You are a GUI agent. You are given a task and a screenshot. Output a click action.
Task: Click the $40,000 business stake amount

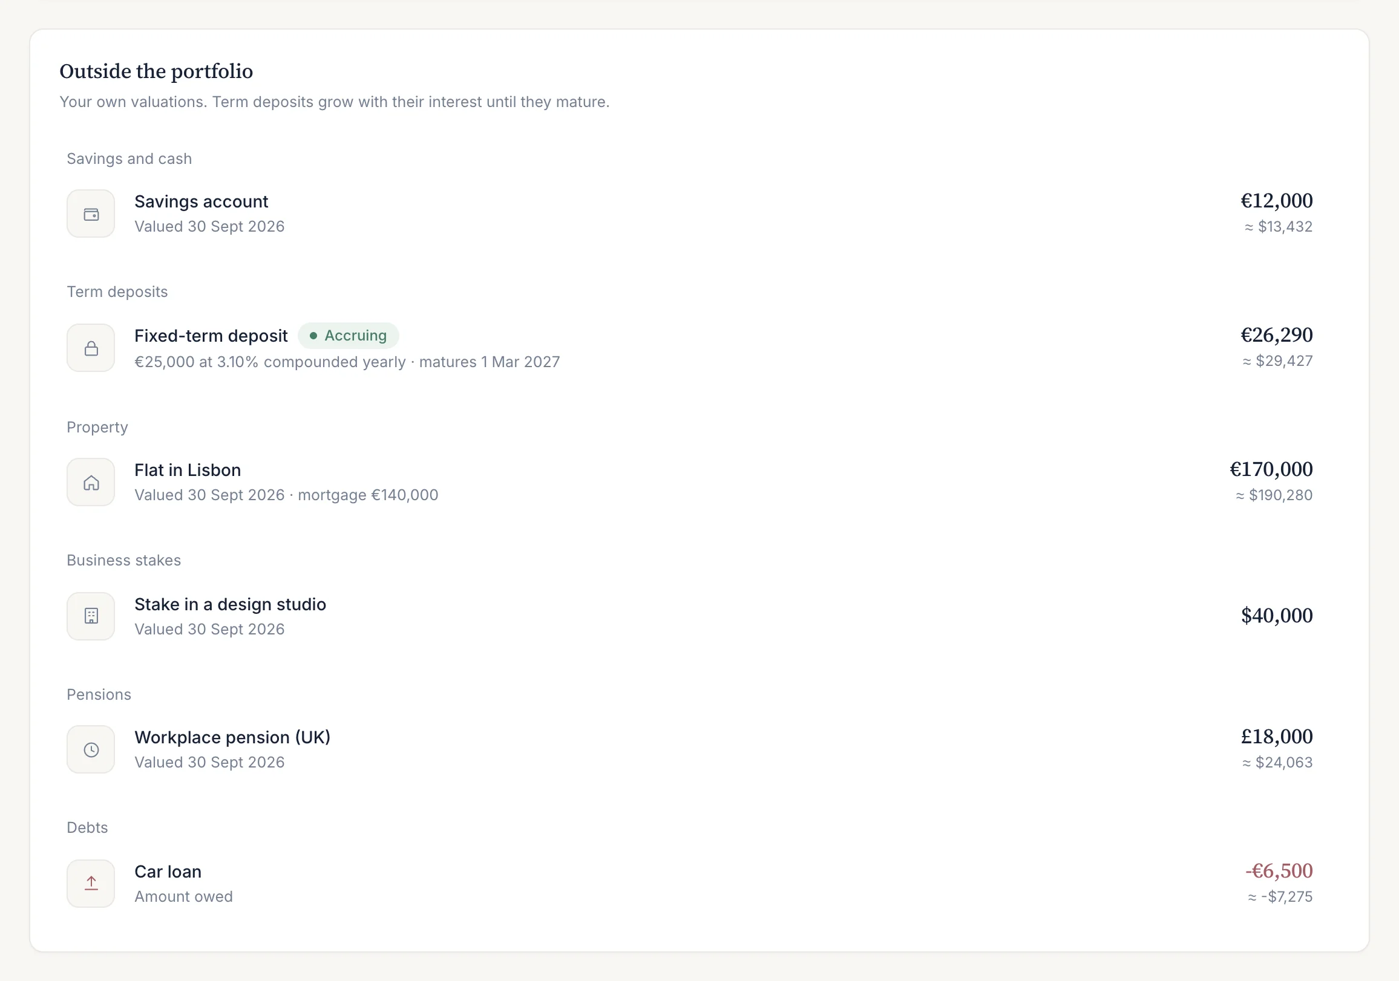tap(1277, 616)
